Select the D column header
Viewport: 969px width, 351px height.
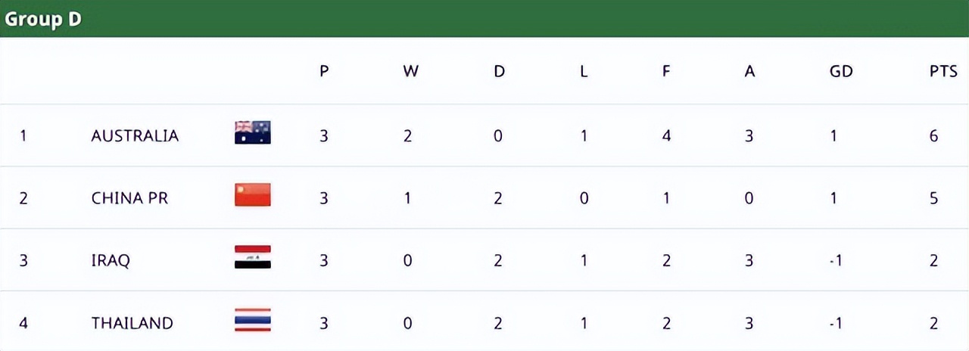pos(499,72)
